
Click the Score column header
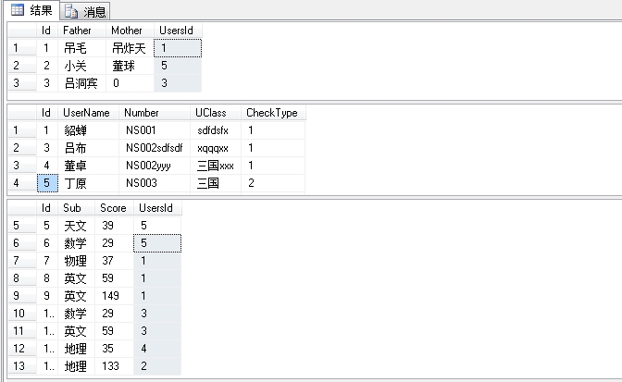pyautogui.click(x=114, y=208)
